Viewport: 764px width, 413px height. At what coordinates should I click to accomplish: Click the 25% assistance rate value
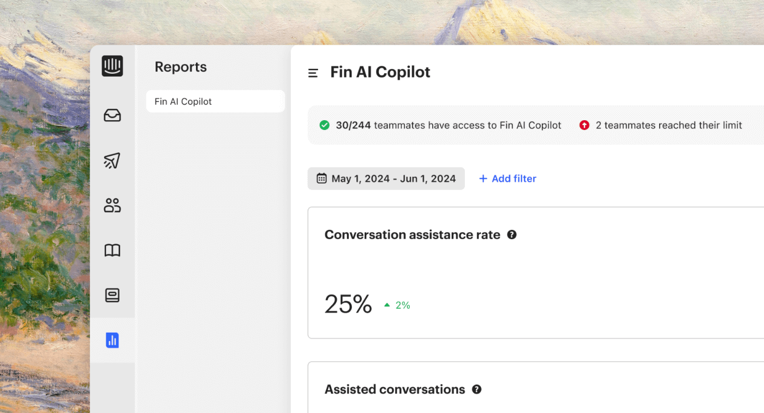[x=348, y=304]
